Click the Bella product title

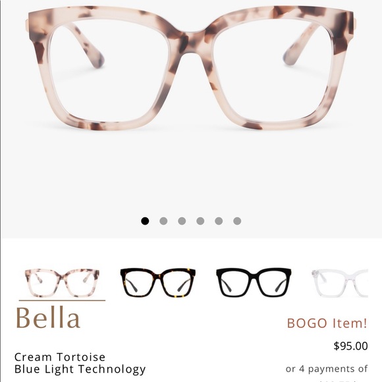pos(48,317)
